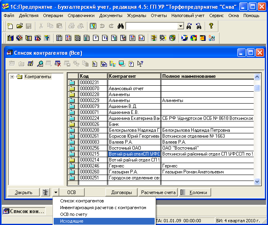Click the Mark for deletion red X icon
The width and height of the screenshot is (268, 225).
pos(58,64)
